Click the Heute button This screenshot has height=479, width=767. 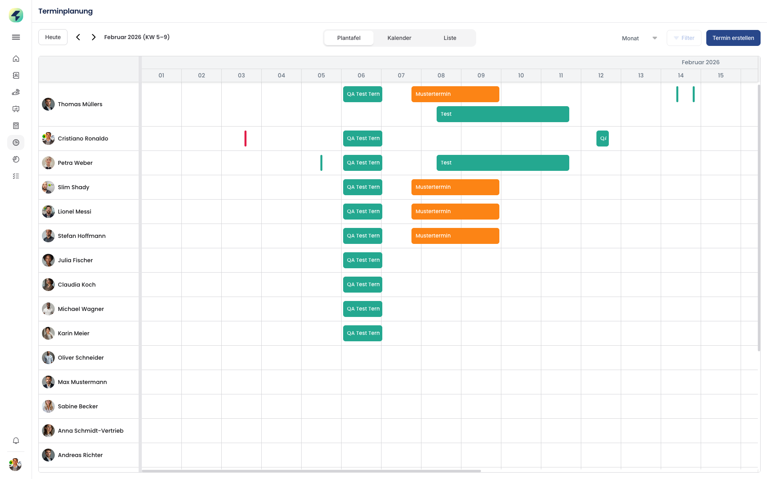click(x=53, y=37)
